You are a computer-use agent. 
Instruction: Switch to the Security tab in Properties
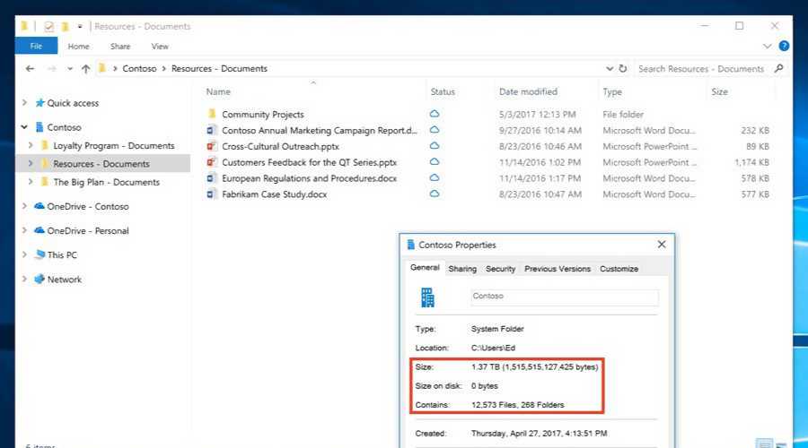point(500,269)
